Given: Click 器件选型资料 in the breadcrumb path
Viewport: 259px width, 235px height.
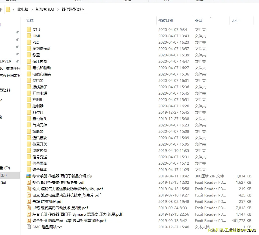Looking at the screenshot, I should [x=73, y=9].
